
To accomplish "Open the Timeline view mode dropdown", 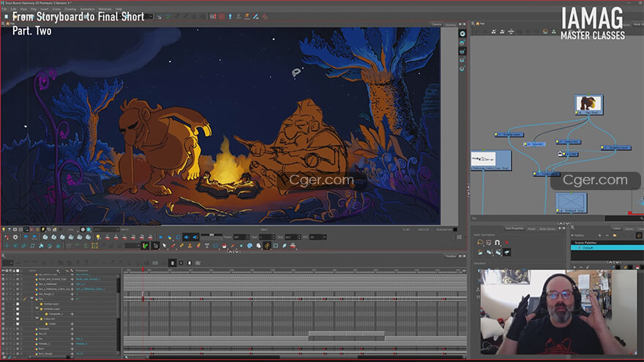I will point(8,263).
